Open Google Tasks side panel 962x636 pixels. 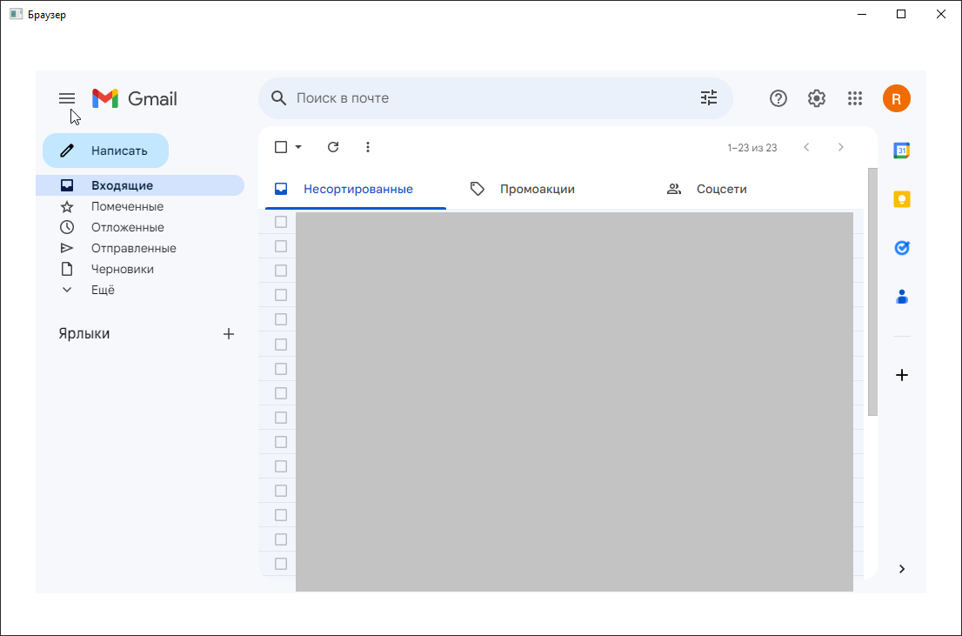902,248
